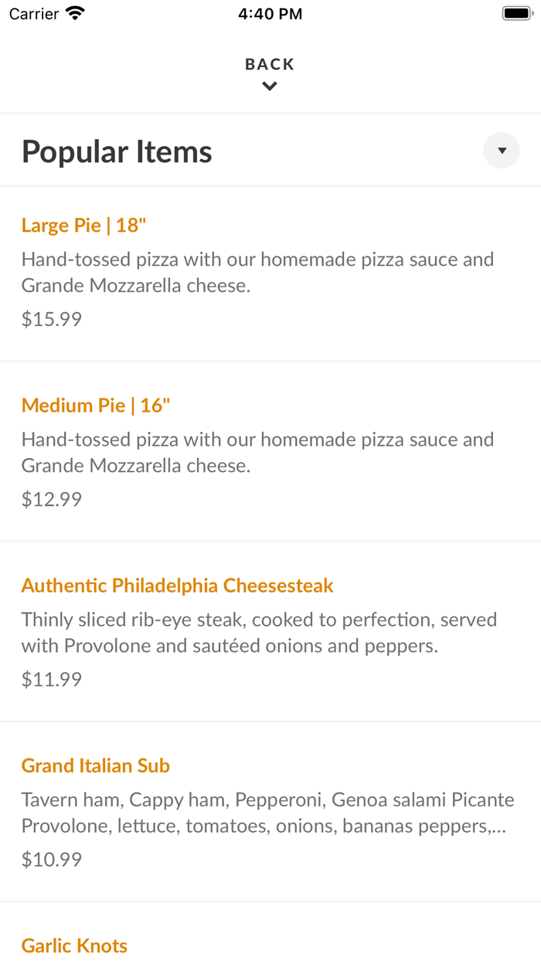Image resolution: width=541 pixels, height=961 pixels.
Task: Tap the BACK button
Action: 270,64
